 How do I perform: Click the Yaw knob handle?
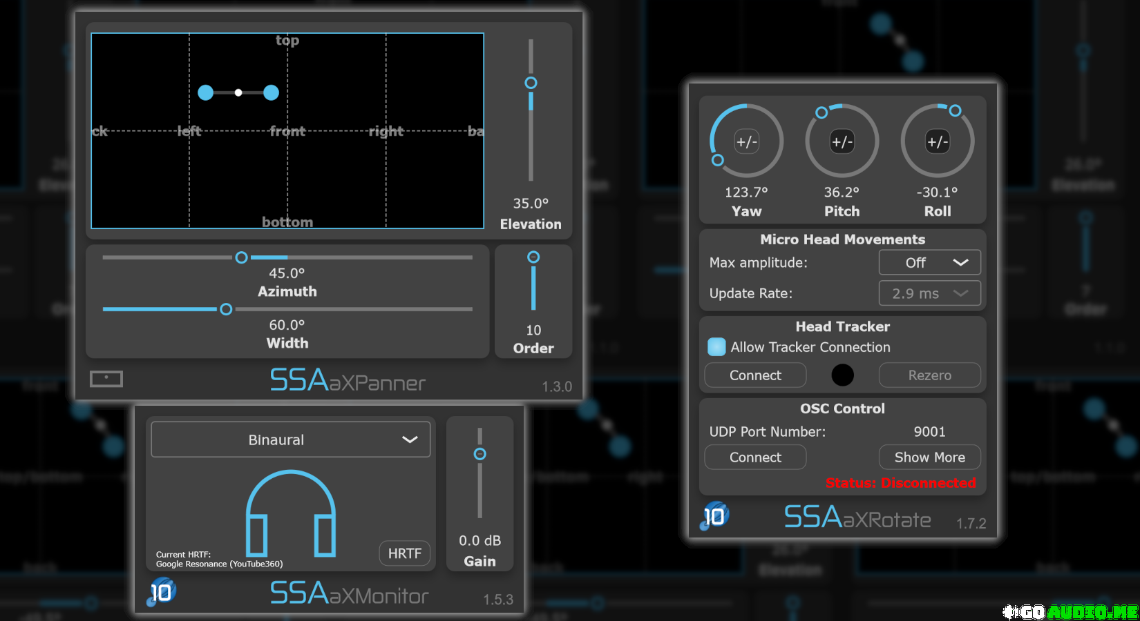click(718, 160)
